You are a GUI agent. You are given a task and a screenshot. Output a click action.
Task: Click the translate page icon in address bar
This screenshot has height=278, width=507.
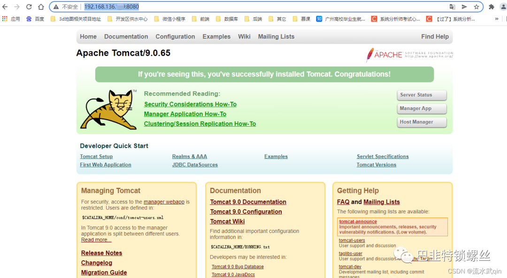pyautogui.click(x=452, y=7)
